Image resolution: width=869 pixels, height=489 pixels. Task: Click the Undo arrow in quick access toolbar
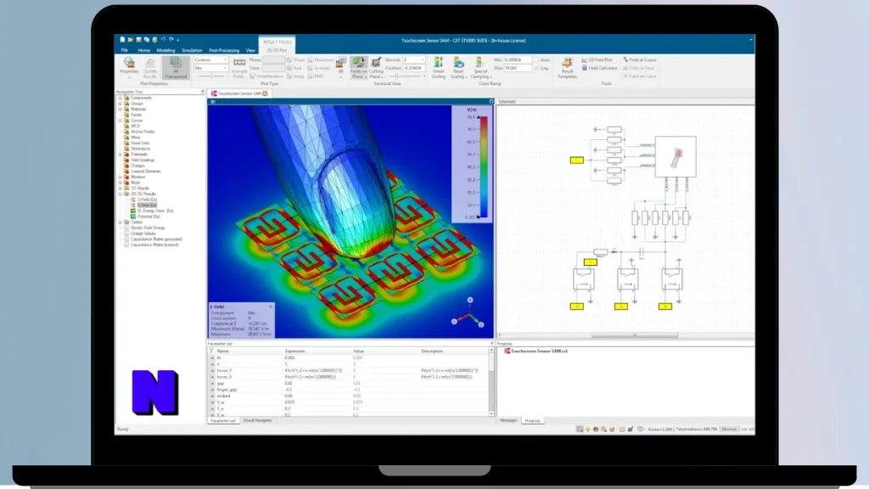pos(163,40)
